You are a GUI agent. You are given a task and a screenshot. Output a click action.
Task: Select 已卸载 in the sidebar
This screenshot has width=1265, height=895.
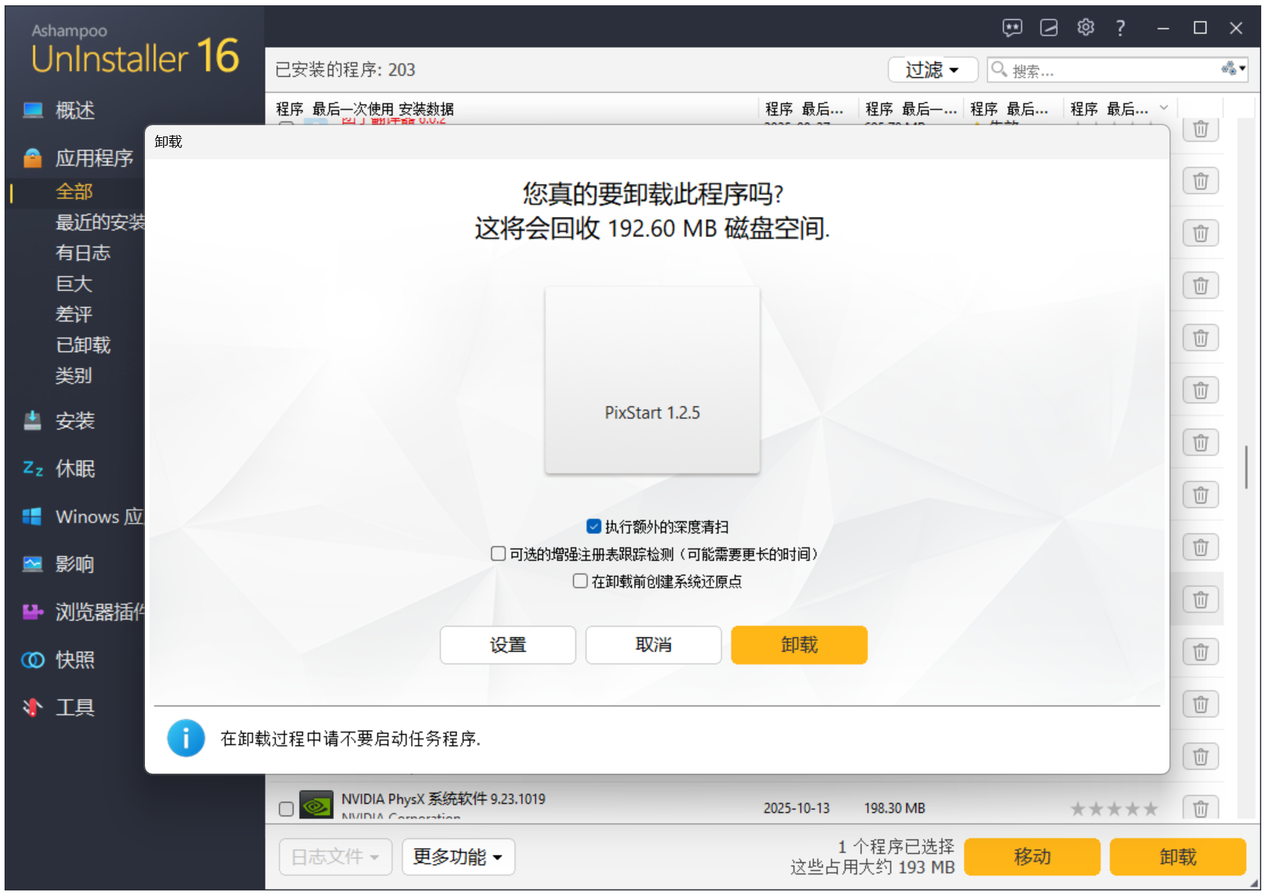pos(83,345)
